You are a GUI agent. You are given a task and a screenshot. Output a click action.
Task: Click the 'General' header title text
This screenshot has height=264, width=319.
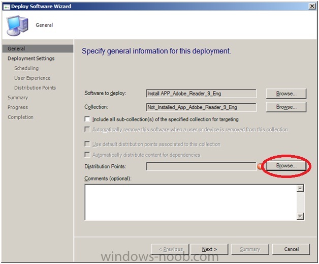44,25
